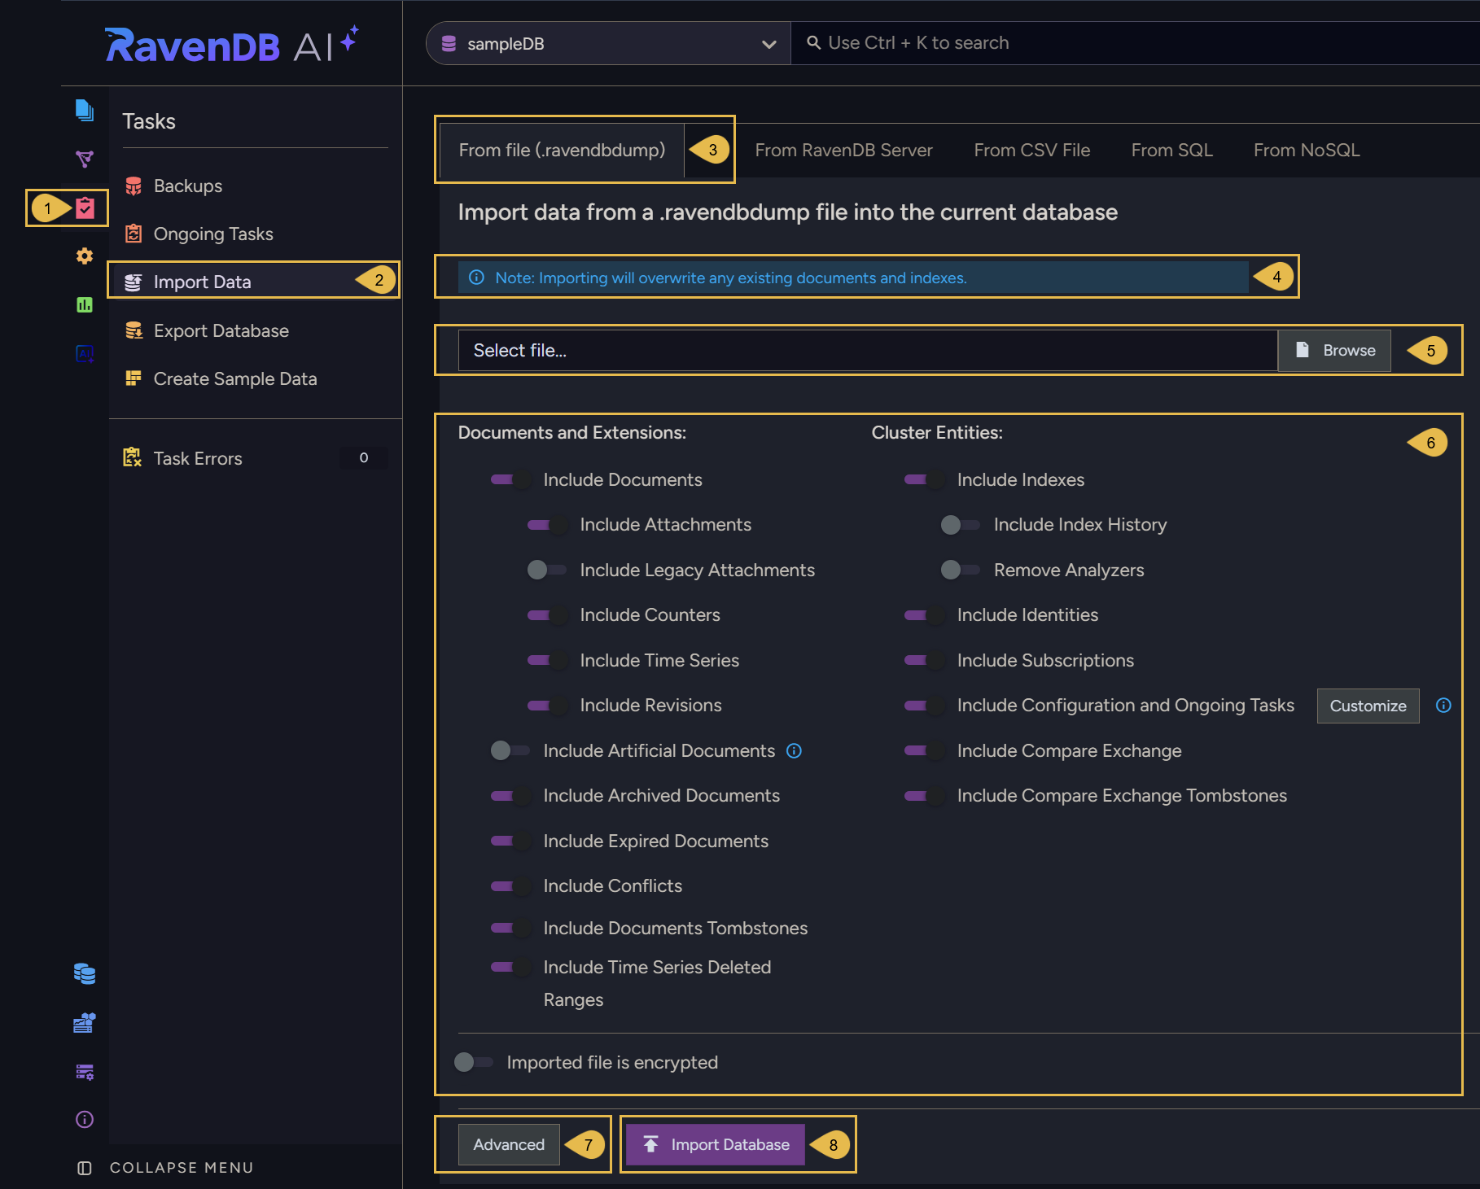
Task: Open the AI hub icon in sidebar
Action: (84, 354)
